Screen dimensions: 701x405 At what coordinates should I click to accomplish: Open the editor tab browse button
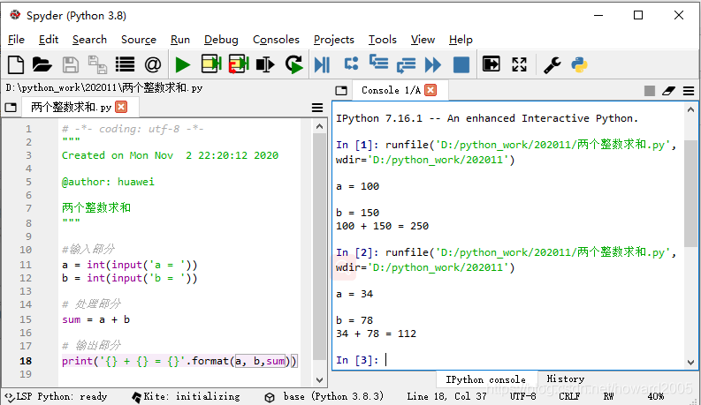click(x=11, y=108)
